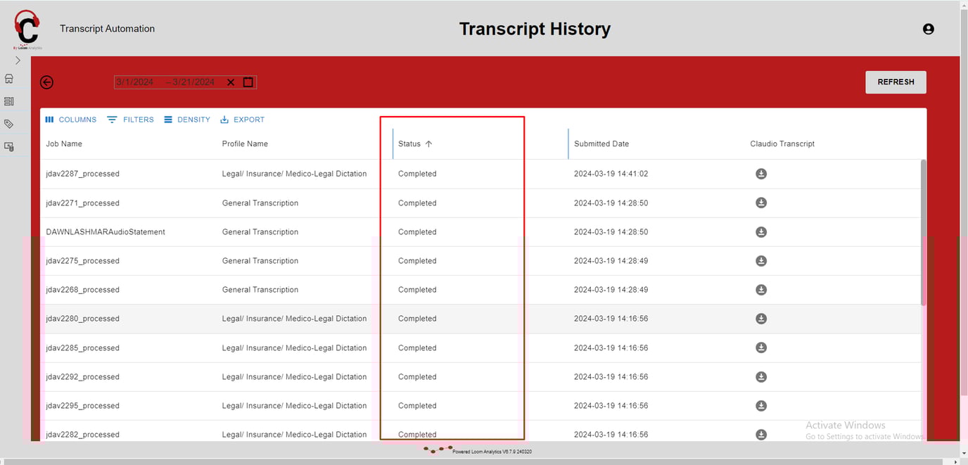Open the Filters panel
The image size is (968, 465).
131,119
